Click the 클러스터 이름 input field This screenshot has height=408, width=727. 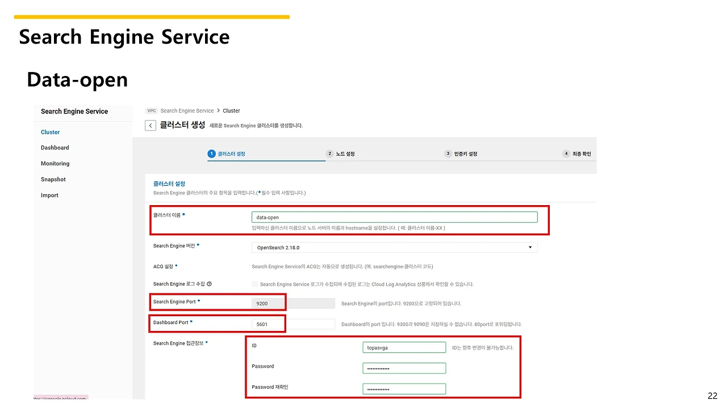pyautogui.click(x=394, y=217)
